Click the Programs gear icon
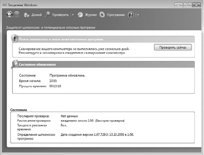The image size is (204, 155). (102, 15)
